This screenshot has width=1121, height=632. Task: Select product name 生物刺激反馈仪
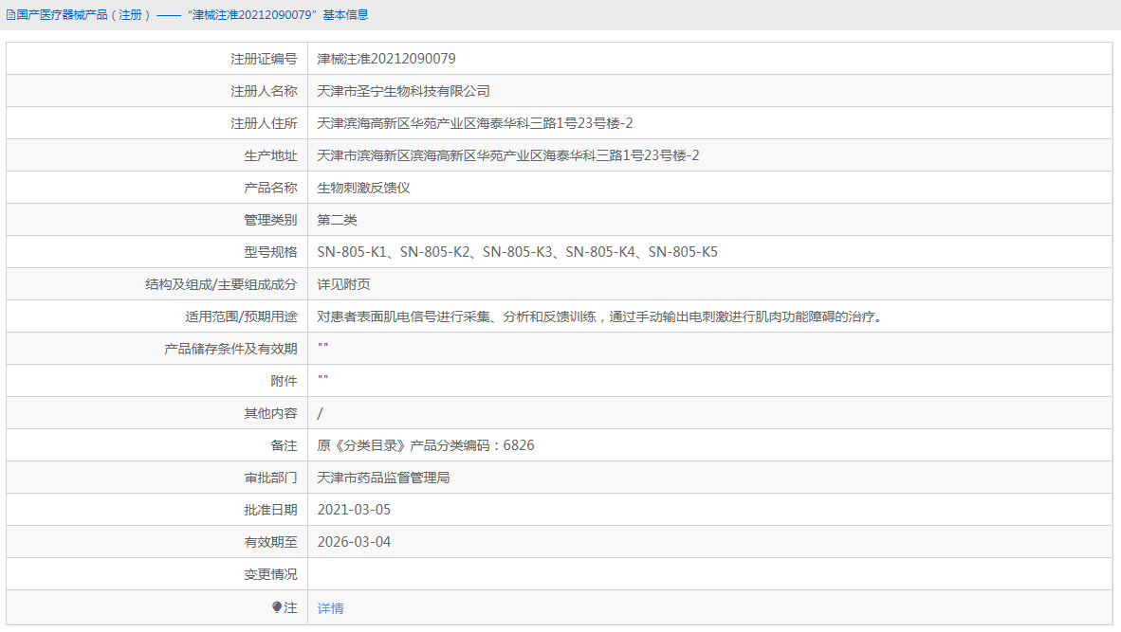pyautogui.click(x=363, y=188)
